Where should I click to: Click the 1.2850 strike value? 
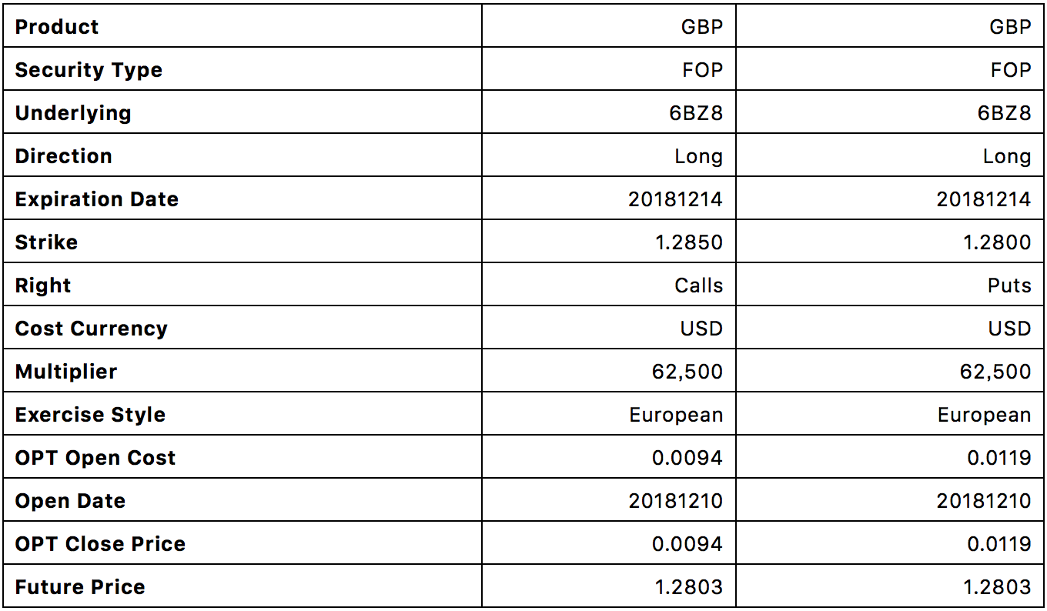click(688, 242)
